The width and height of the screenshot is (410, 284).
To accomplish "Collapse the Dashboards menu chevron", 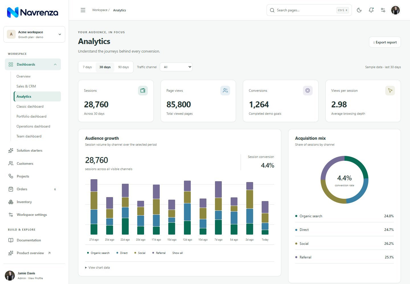I will click(55, 64).
